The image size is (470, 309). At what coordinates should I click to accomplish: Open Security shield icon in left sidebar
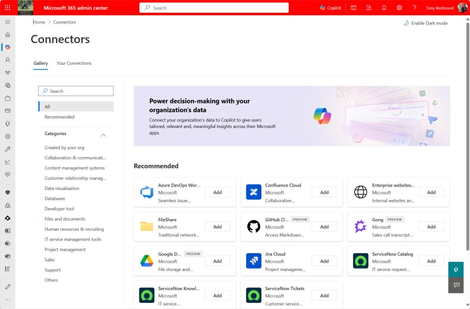(x=8, y=192)
